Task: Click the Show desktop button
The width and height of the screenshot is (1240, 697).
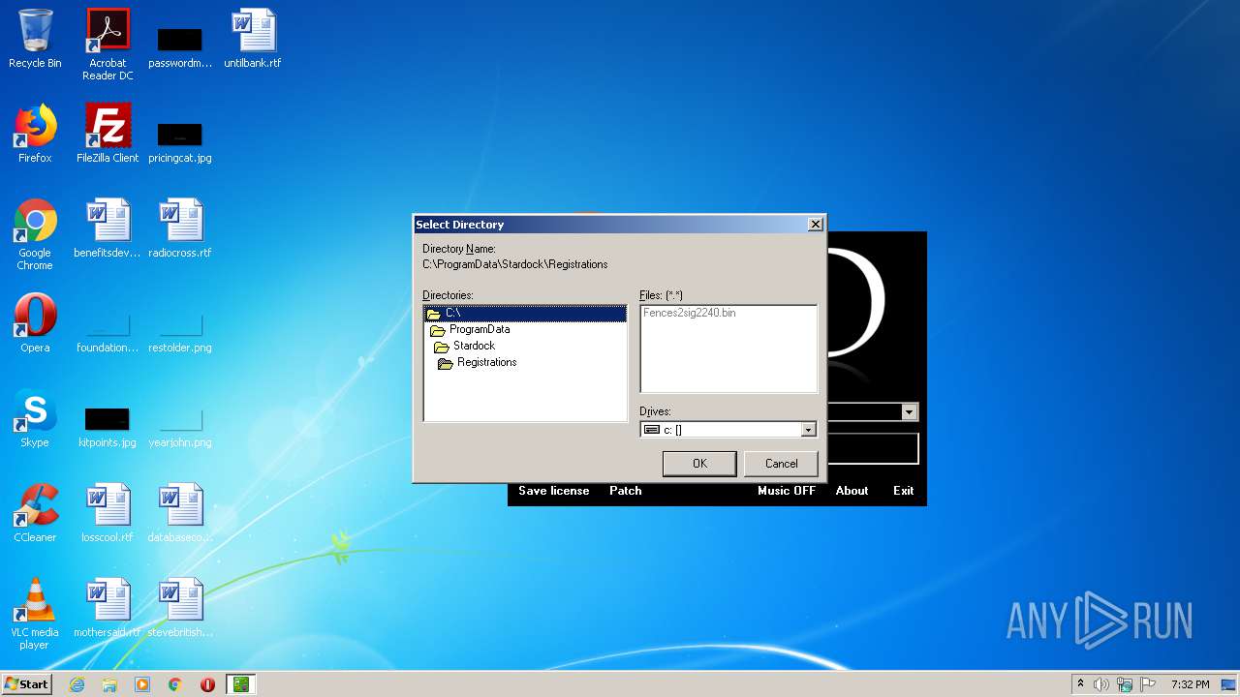Action: [1229, 684]
